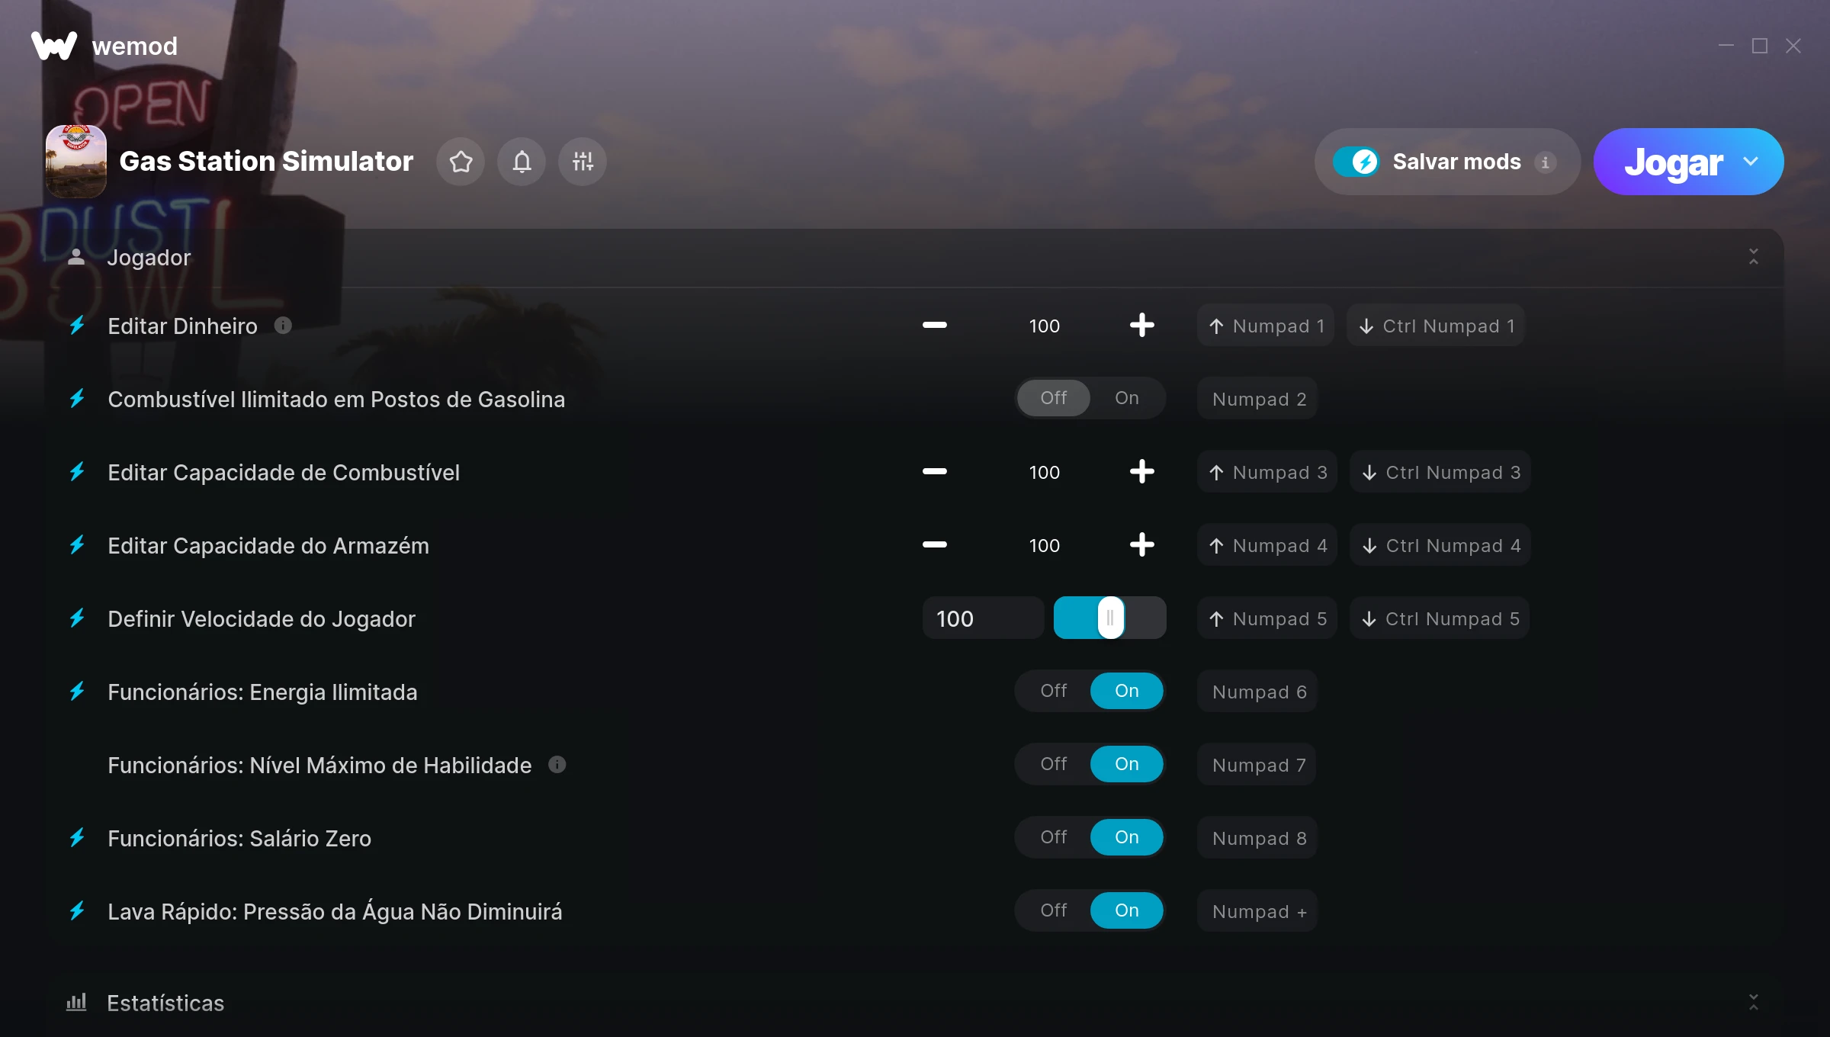Viewport: 1830px width, 1037px height.
Task: Open the Jogar button dropdown arrow
Action: point(1751,162)
